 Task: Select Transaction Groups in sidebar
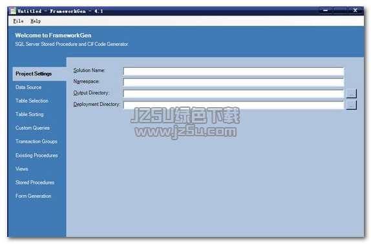click(x=36, y=141)
